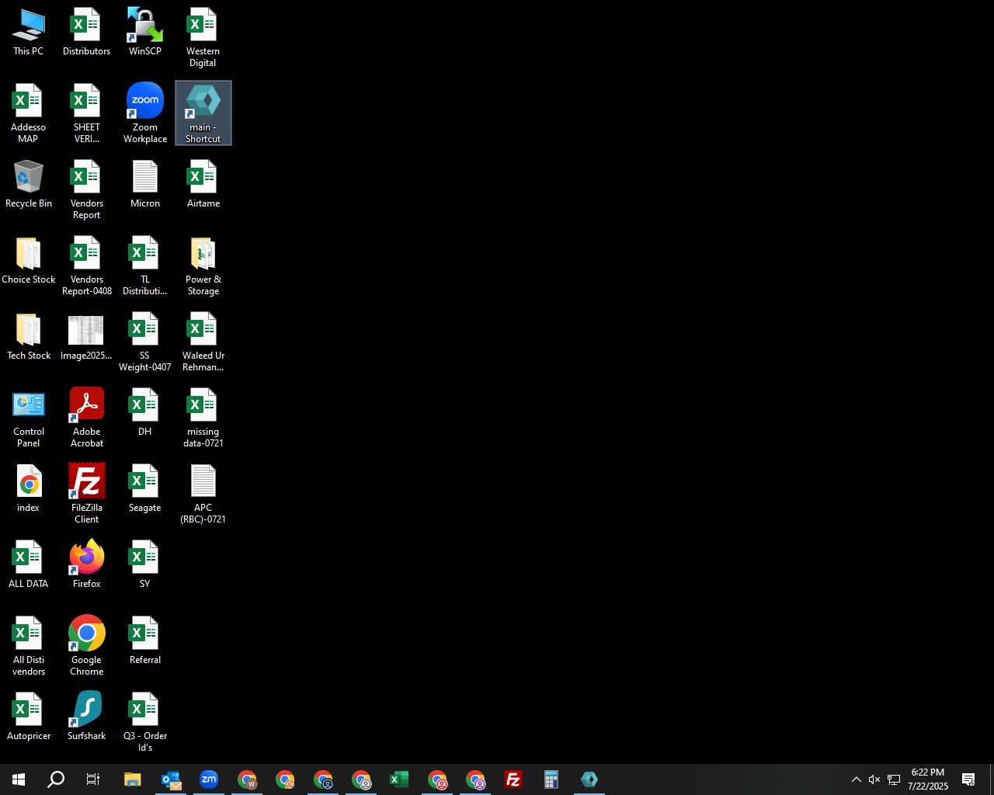
Task: Select the Google Chrome desktop shortcut
Action: tap(86, 647)
